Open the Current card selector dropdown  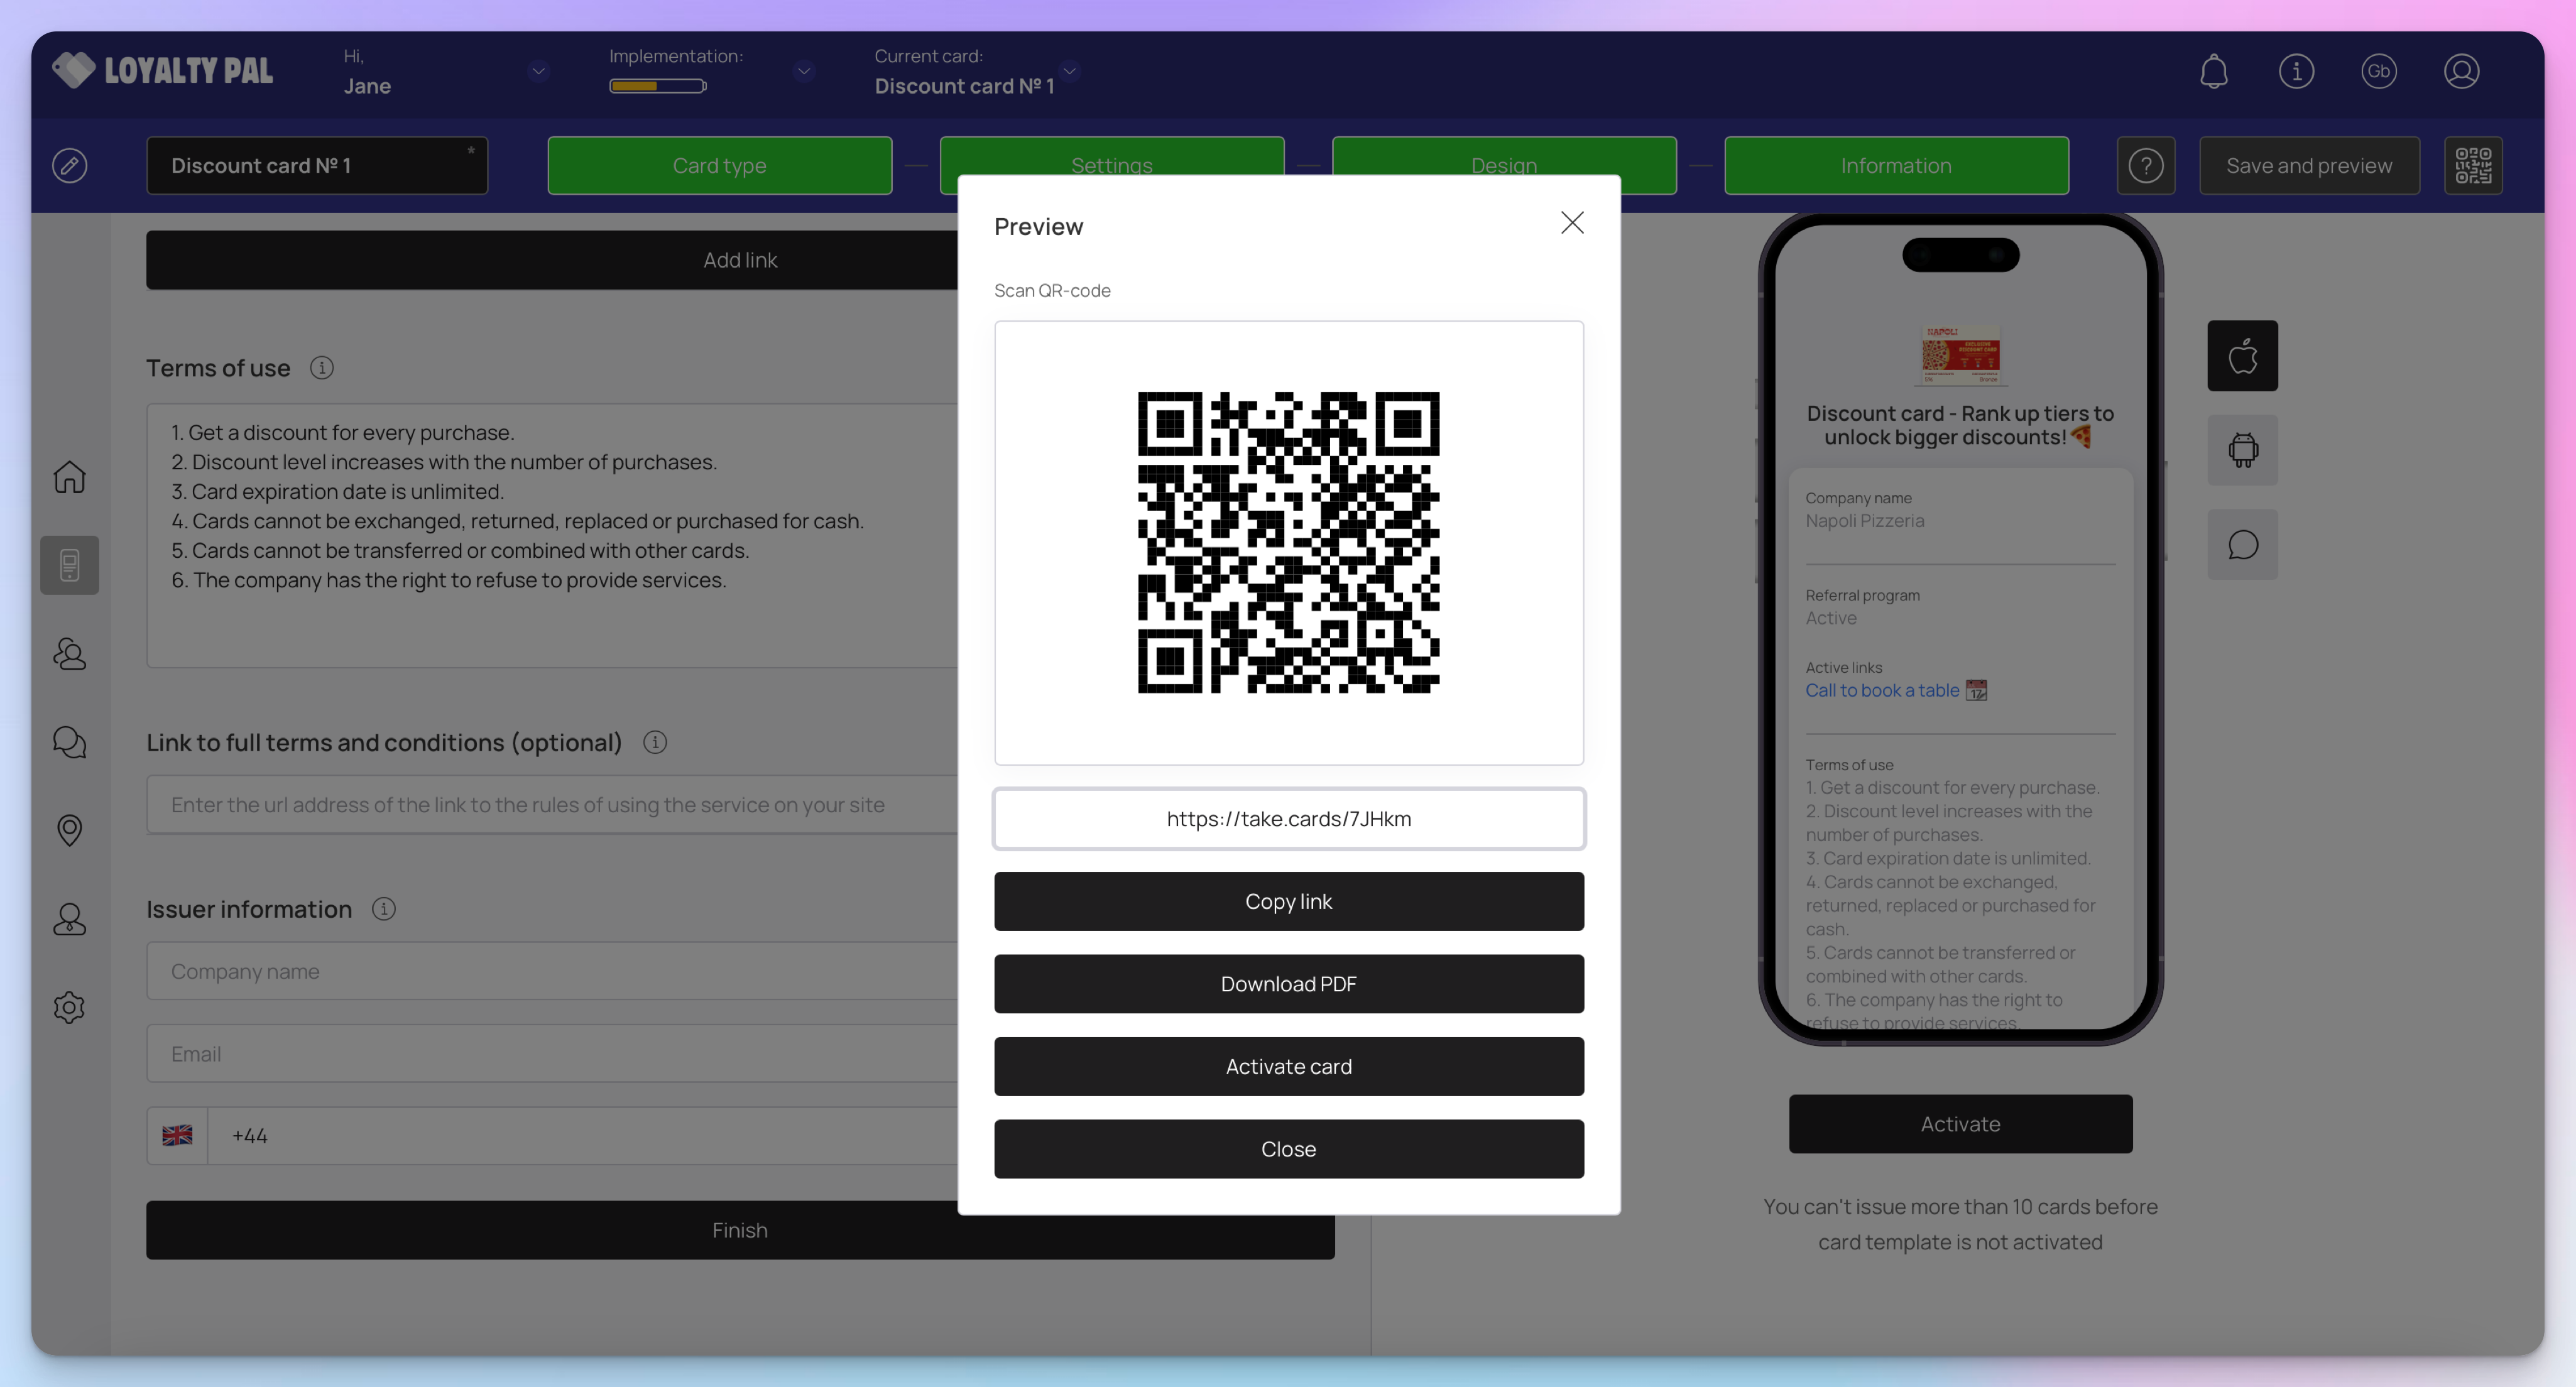coord(1069,71)
